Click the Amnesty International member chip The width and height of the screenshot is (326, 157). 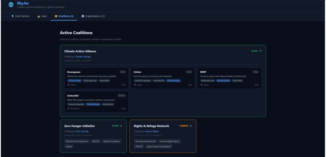pos(146,141)
